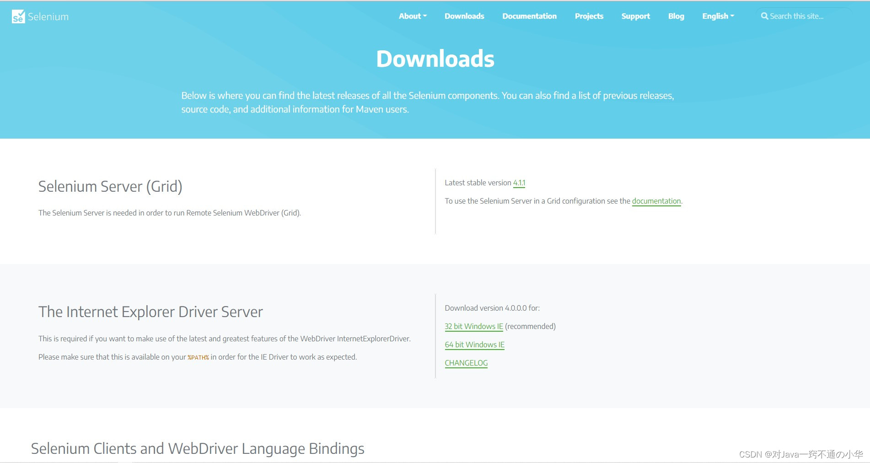Open the Grid configuration documentation link
The image size is (870, 463).
[656, 201]
